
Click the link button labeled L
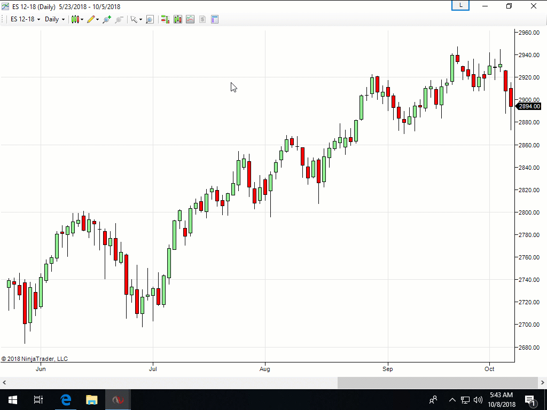pos(460,5)
